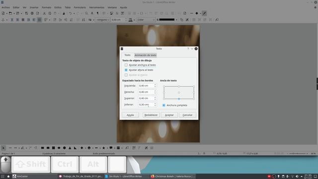
Task: Expand the Callouts dropdown arrow
Action: [114, 148]
